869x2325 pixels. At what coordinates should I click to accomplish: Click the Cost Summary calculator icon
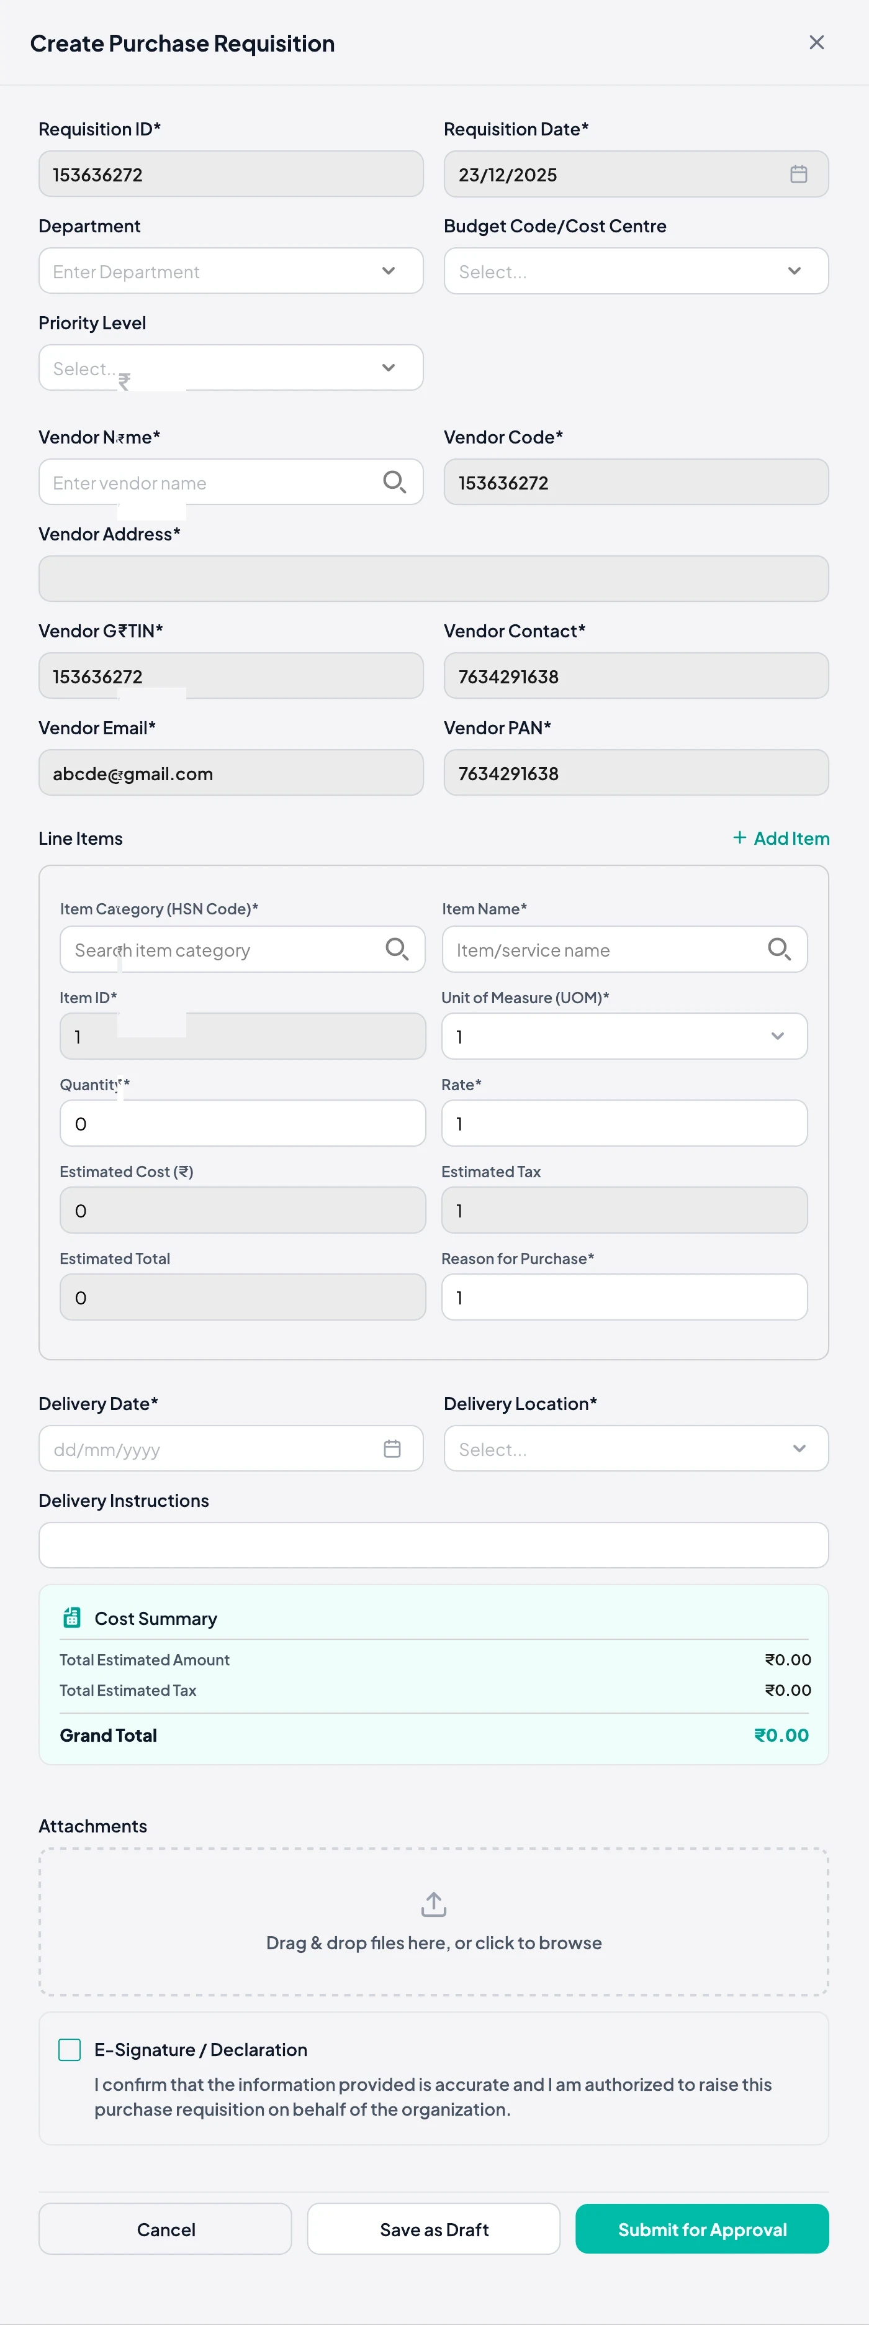tap(72, 1617)
